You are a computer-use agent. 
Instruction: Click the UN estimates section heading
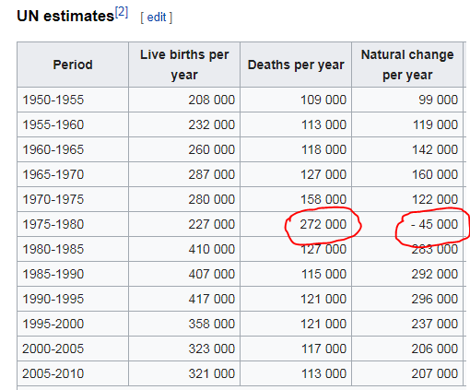pyautogui.click(x=65, y=16)
